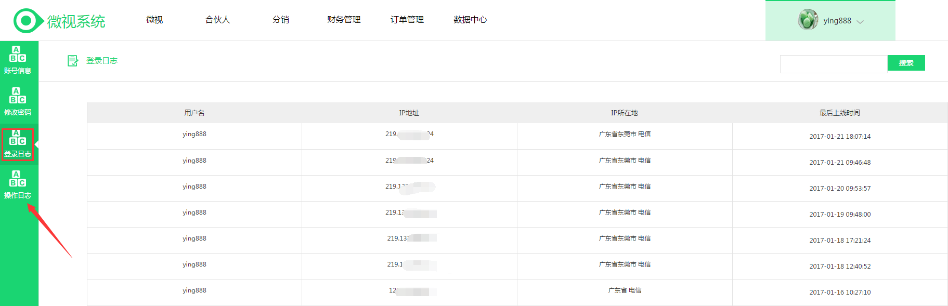The height and width of the screenshot is (306, 948).
Task: Open 修改密码 in the sidebar
Action: tap(18, 102)
